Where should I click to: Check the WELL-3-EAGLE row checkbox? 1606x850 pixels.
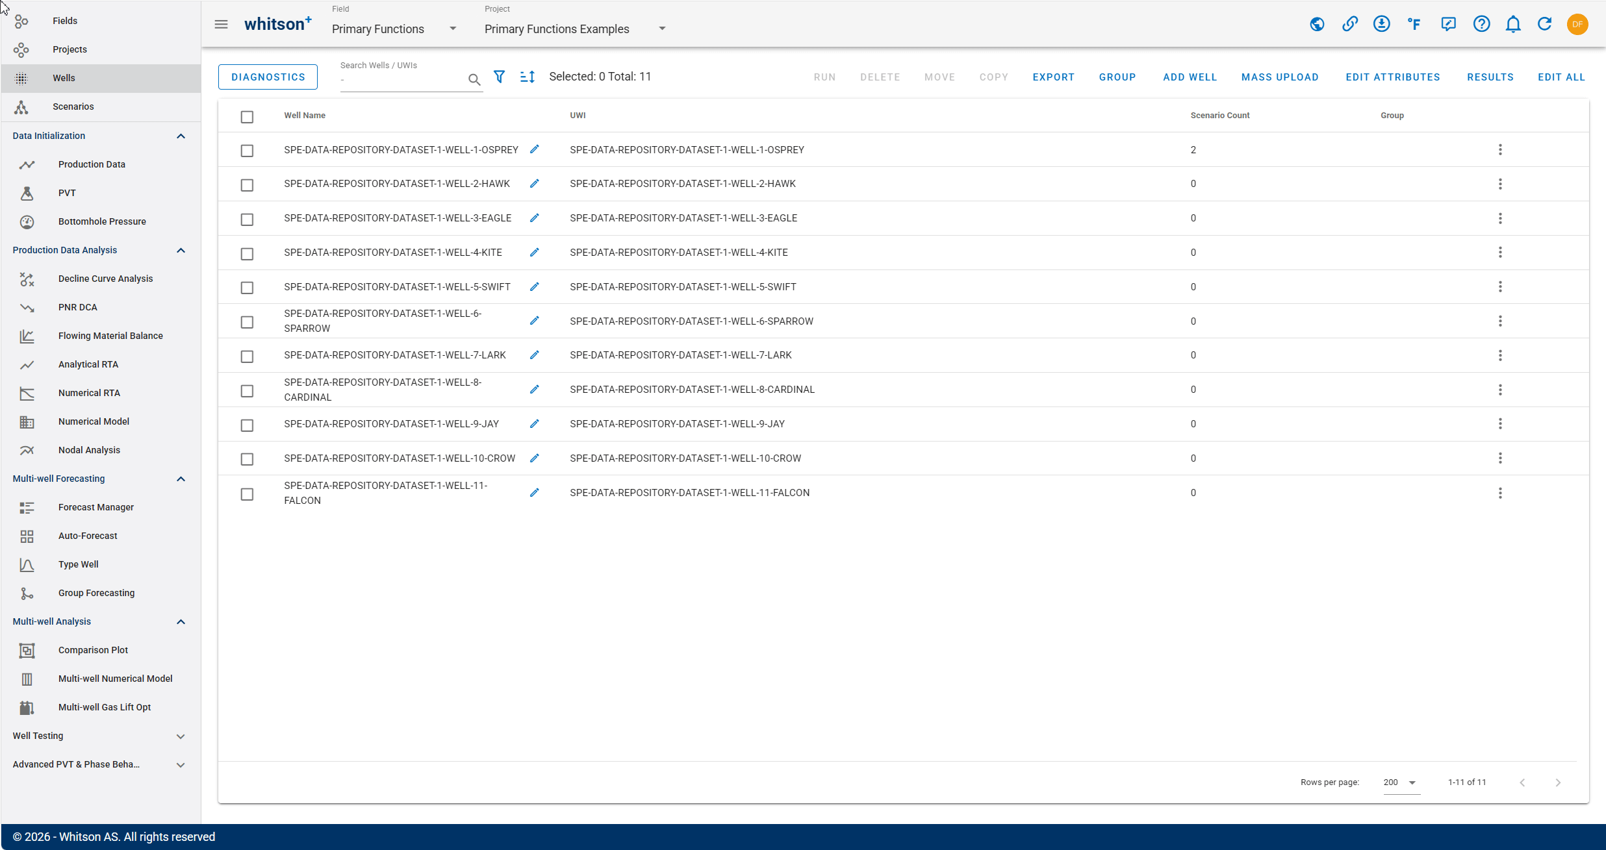[247, 219]
